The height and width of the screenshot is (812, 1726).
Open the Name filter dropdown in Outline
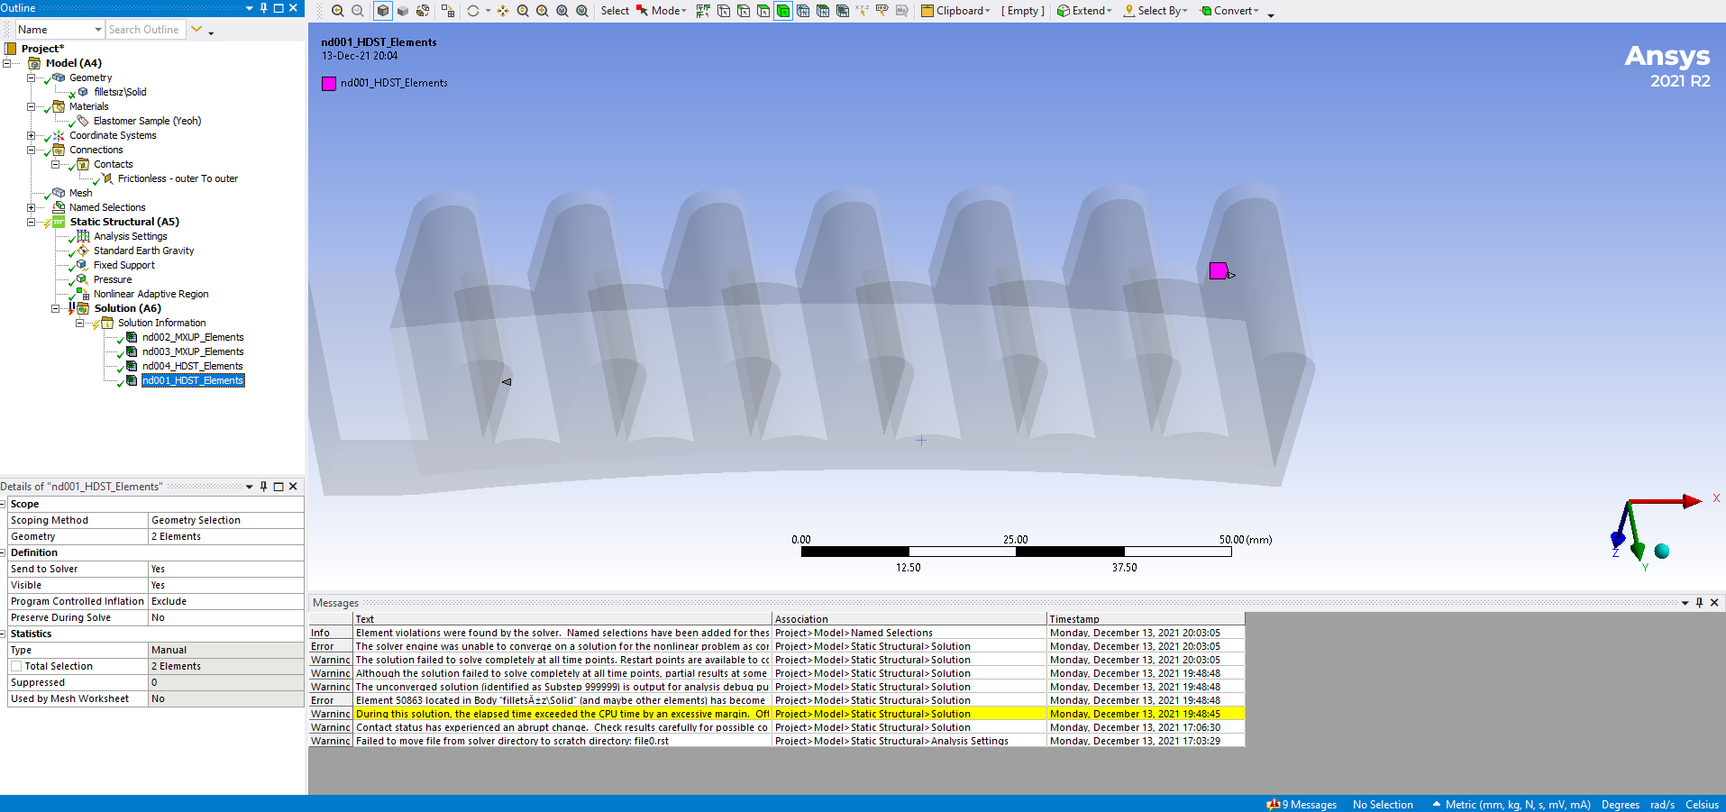97,30
